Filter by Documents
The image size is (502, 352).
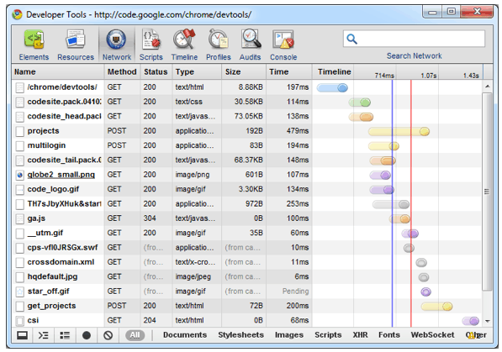(185, 334)
